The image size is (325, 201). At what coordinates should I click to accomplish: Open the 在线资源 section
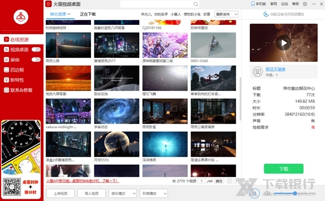[x=22, y=40]
